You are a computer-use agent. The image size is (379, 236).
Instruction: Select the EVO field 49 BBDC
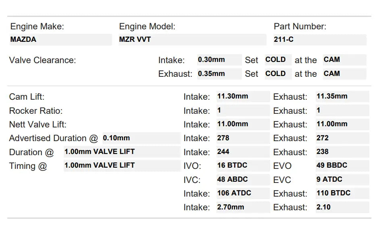coord(342,166)
